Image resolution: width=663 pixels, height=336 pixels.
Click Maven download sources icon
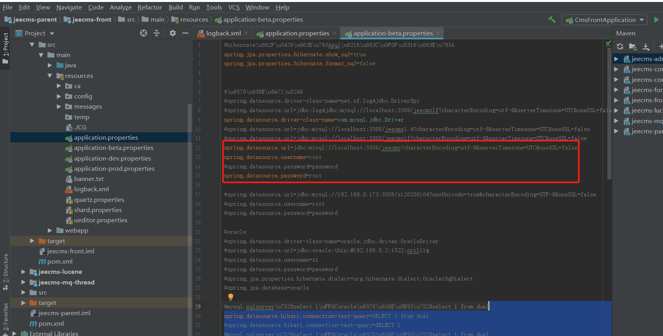646,46
